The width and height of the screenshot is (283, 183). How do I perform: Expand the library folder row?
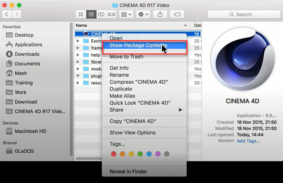(x=78, y=62)
